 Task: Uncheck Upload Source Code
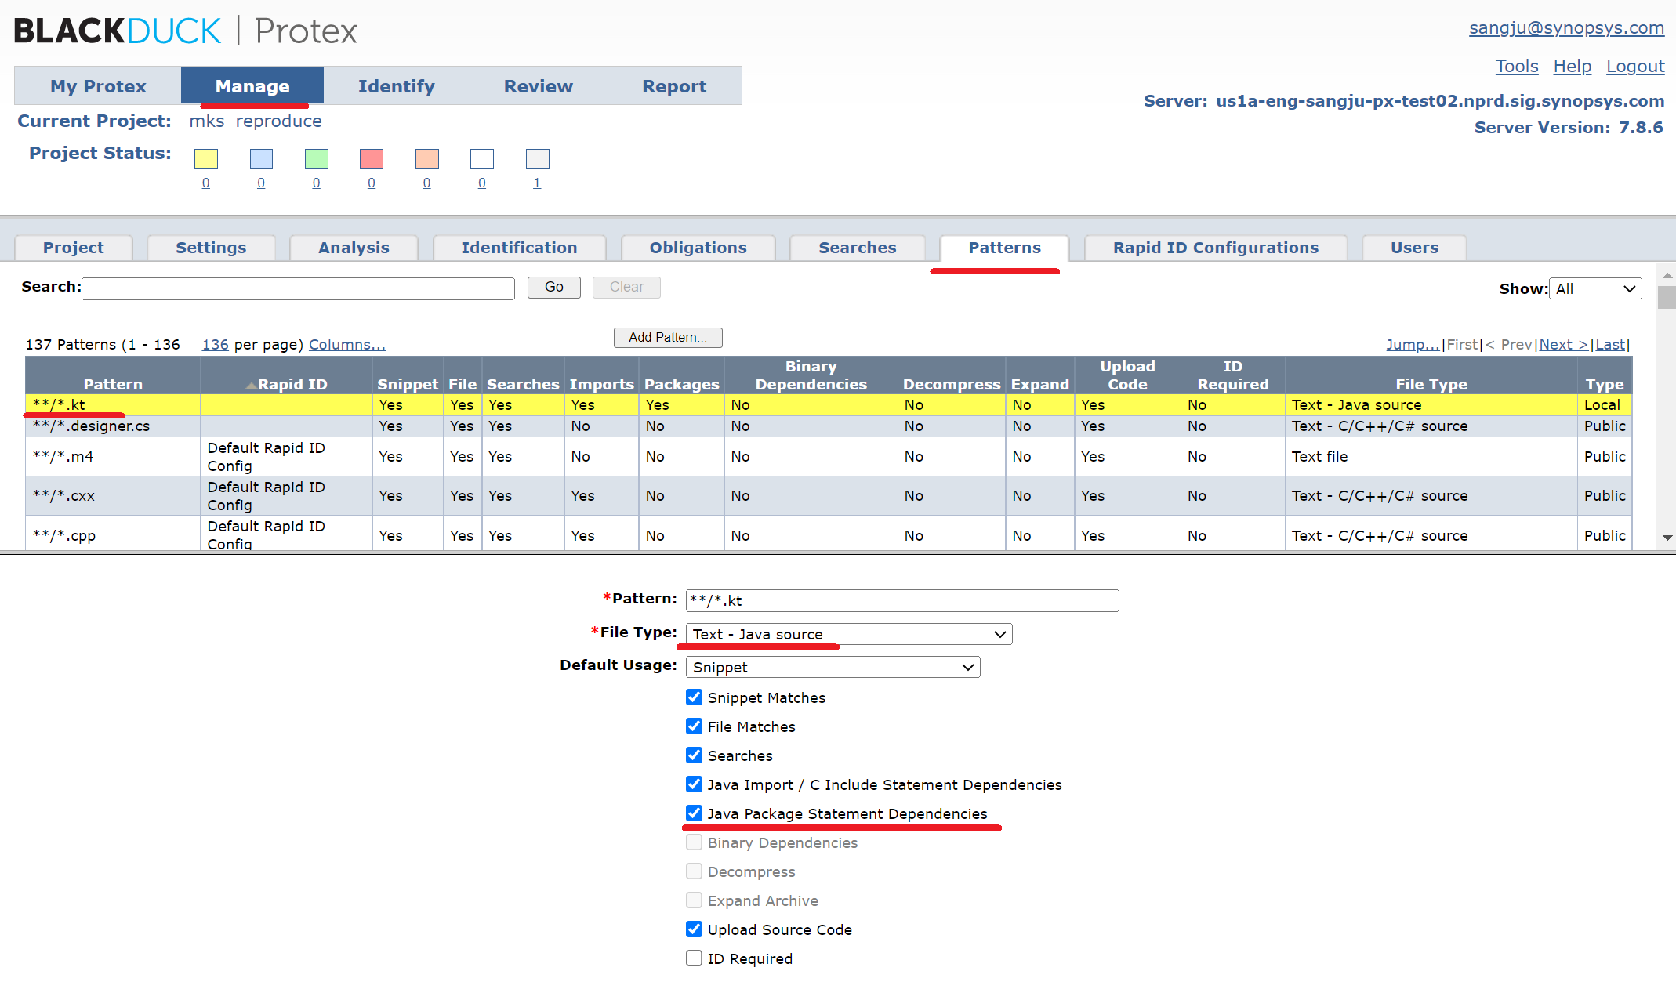coord(694,929)
